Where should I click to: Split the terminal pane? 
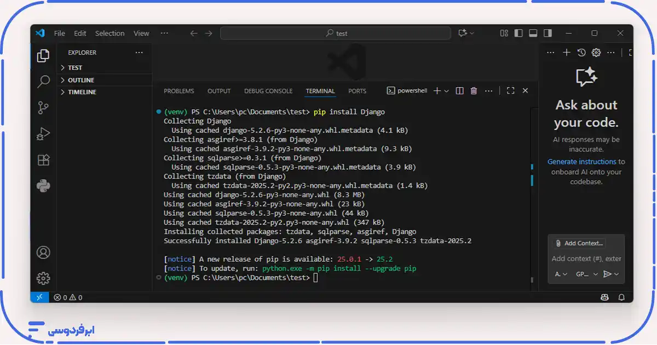(460, 91)
